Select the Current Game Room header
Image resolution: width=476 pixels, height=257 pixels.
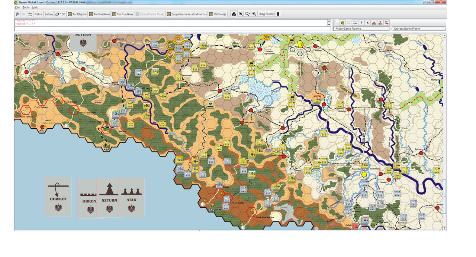coord(418,29)
